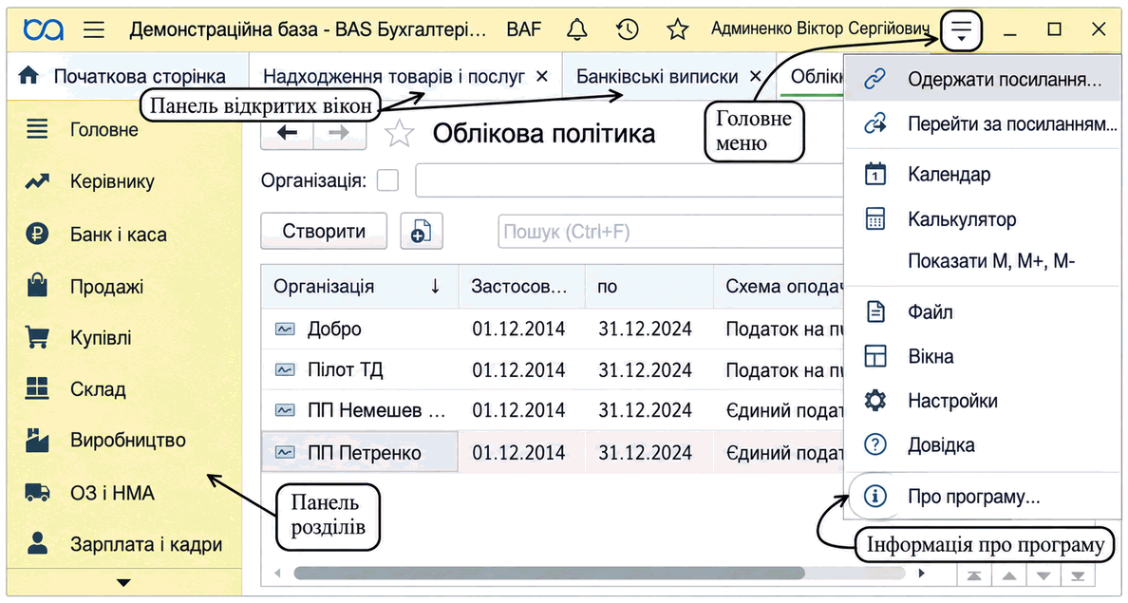Close the Банківські виписки tab
The image size is (1128, 603).
756,76
